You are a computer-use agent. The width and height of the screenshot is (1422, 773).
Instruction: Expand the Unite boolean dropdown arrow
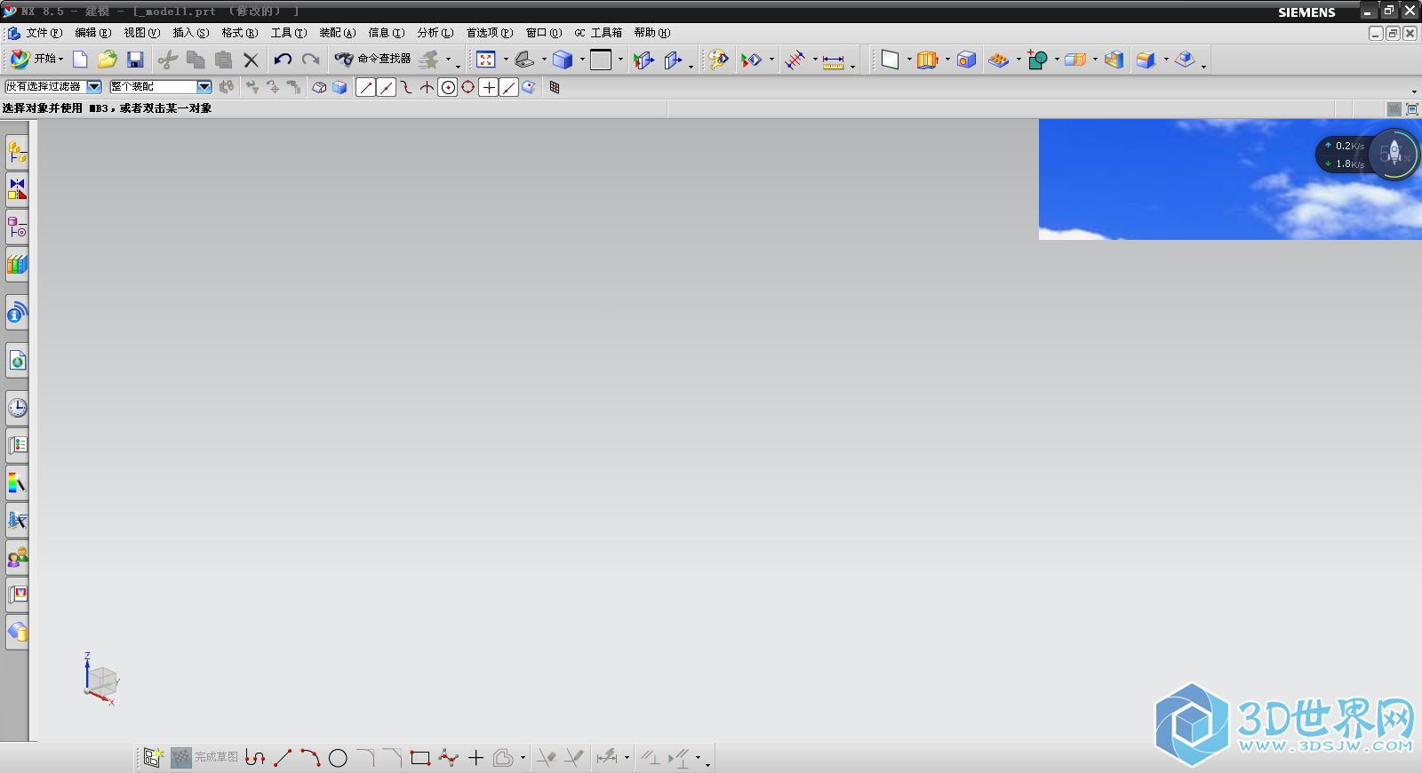[1057, 60]
